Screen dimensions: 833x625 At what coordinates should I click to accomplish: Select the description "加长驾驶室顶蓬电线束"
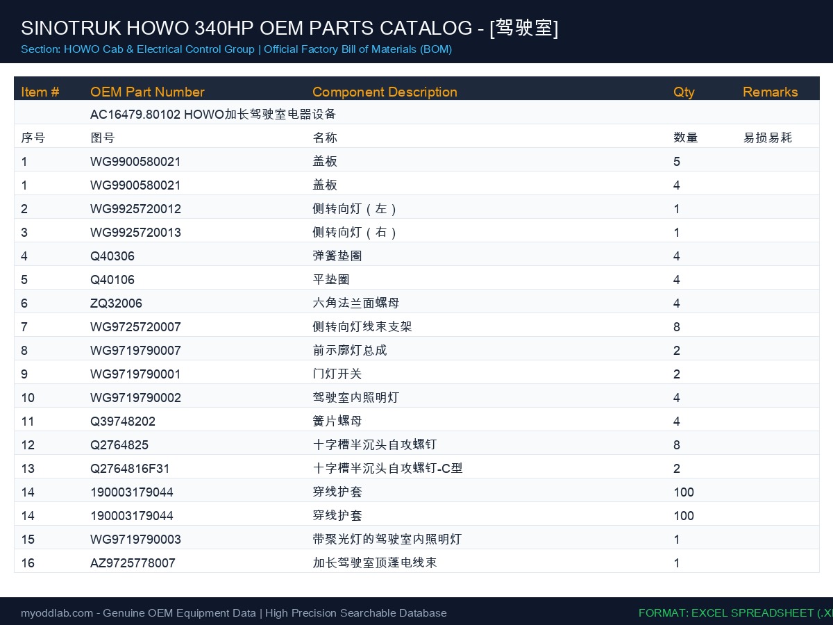coord(375,562)
